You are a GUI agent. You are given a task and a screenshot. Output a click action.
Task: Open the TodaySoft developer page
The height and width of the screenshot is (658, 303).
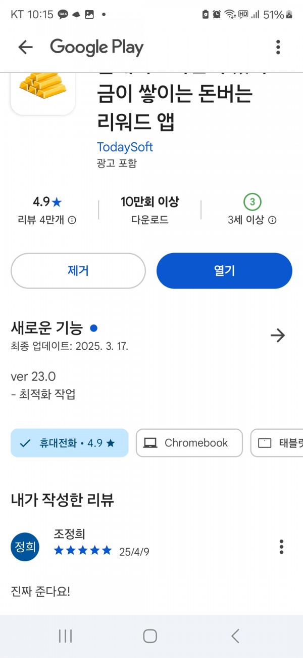[125, 147]
